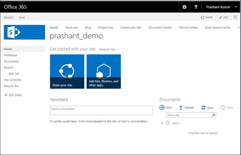Screen dimensions: 241x155
Task: Click REMOVE THIS link
Action: pos(107,49)
